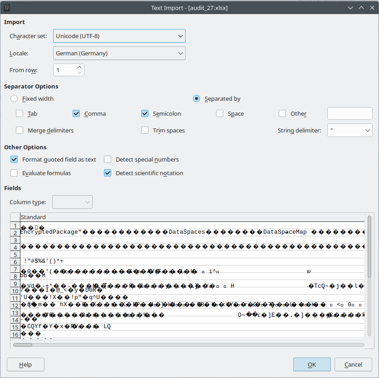This screenshot has width=379, height=378.
Task: Click the Other separator text field
Action: pos(350,113)
